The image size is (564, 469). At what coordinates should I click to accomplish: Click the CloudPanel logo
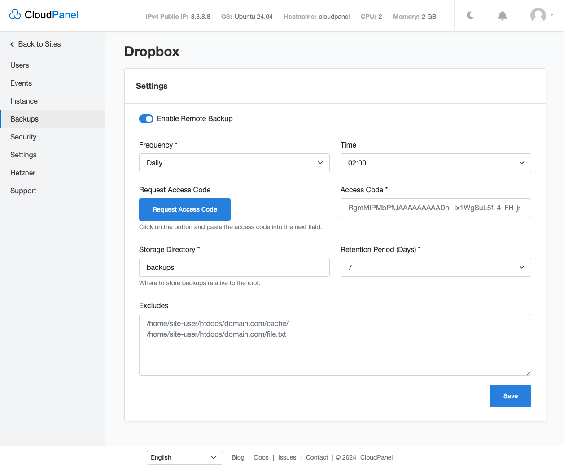click(x=43, y=14)
